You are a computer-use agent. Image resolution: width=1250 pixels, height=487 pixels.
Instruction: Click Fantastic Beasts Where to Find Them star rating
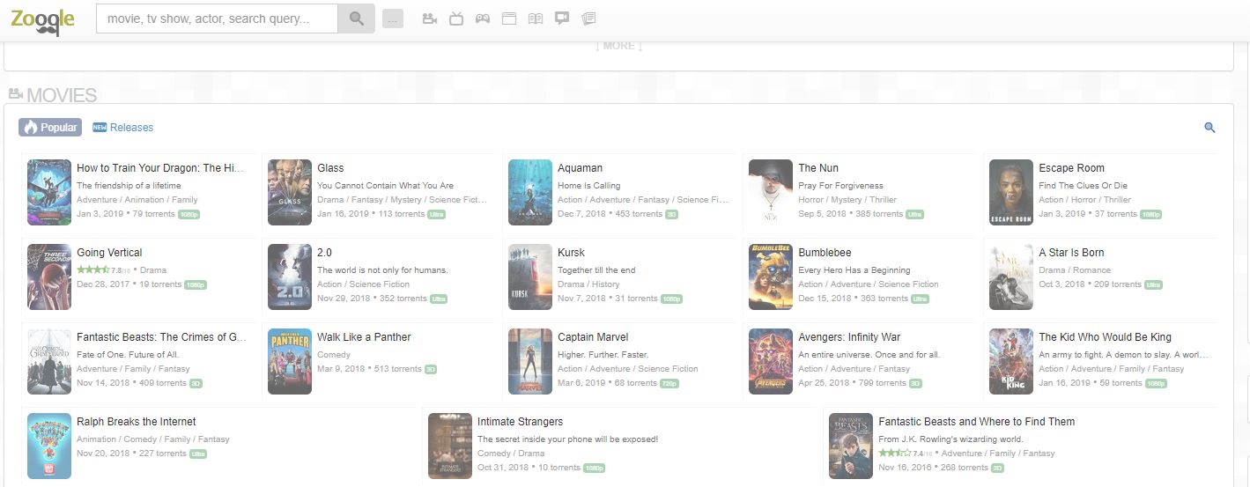tap(895, 453)
